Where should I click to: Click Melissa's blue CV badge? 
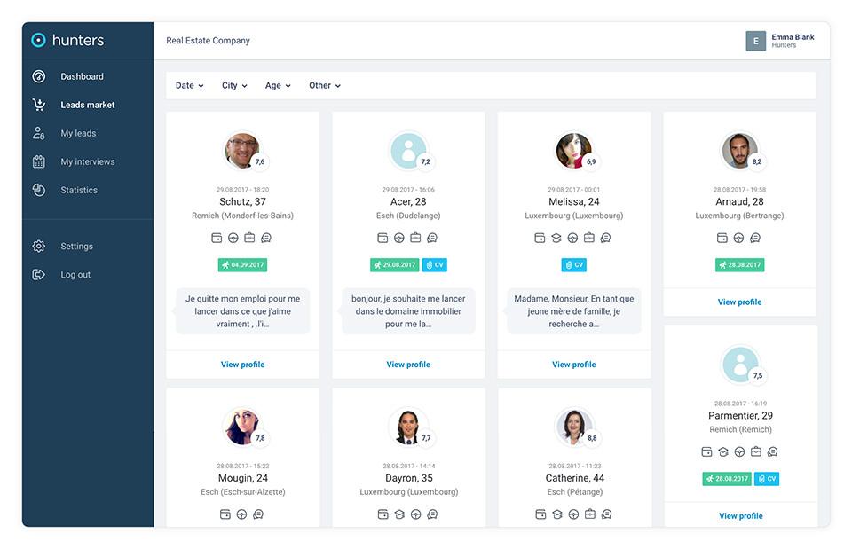573,265
